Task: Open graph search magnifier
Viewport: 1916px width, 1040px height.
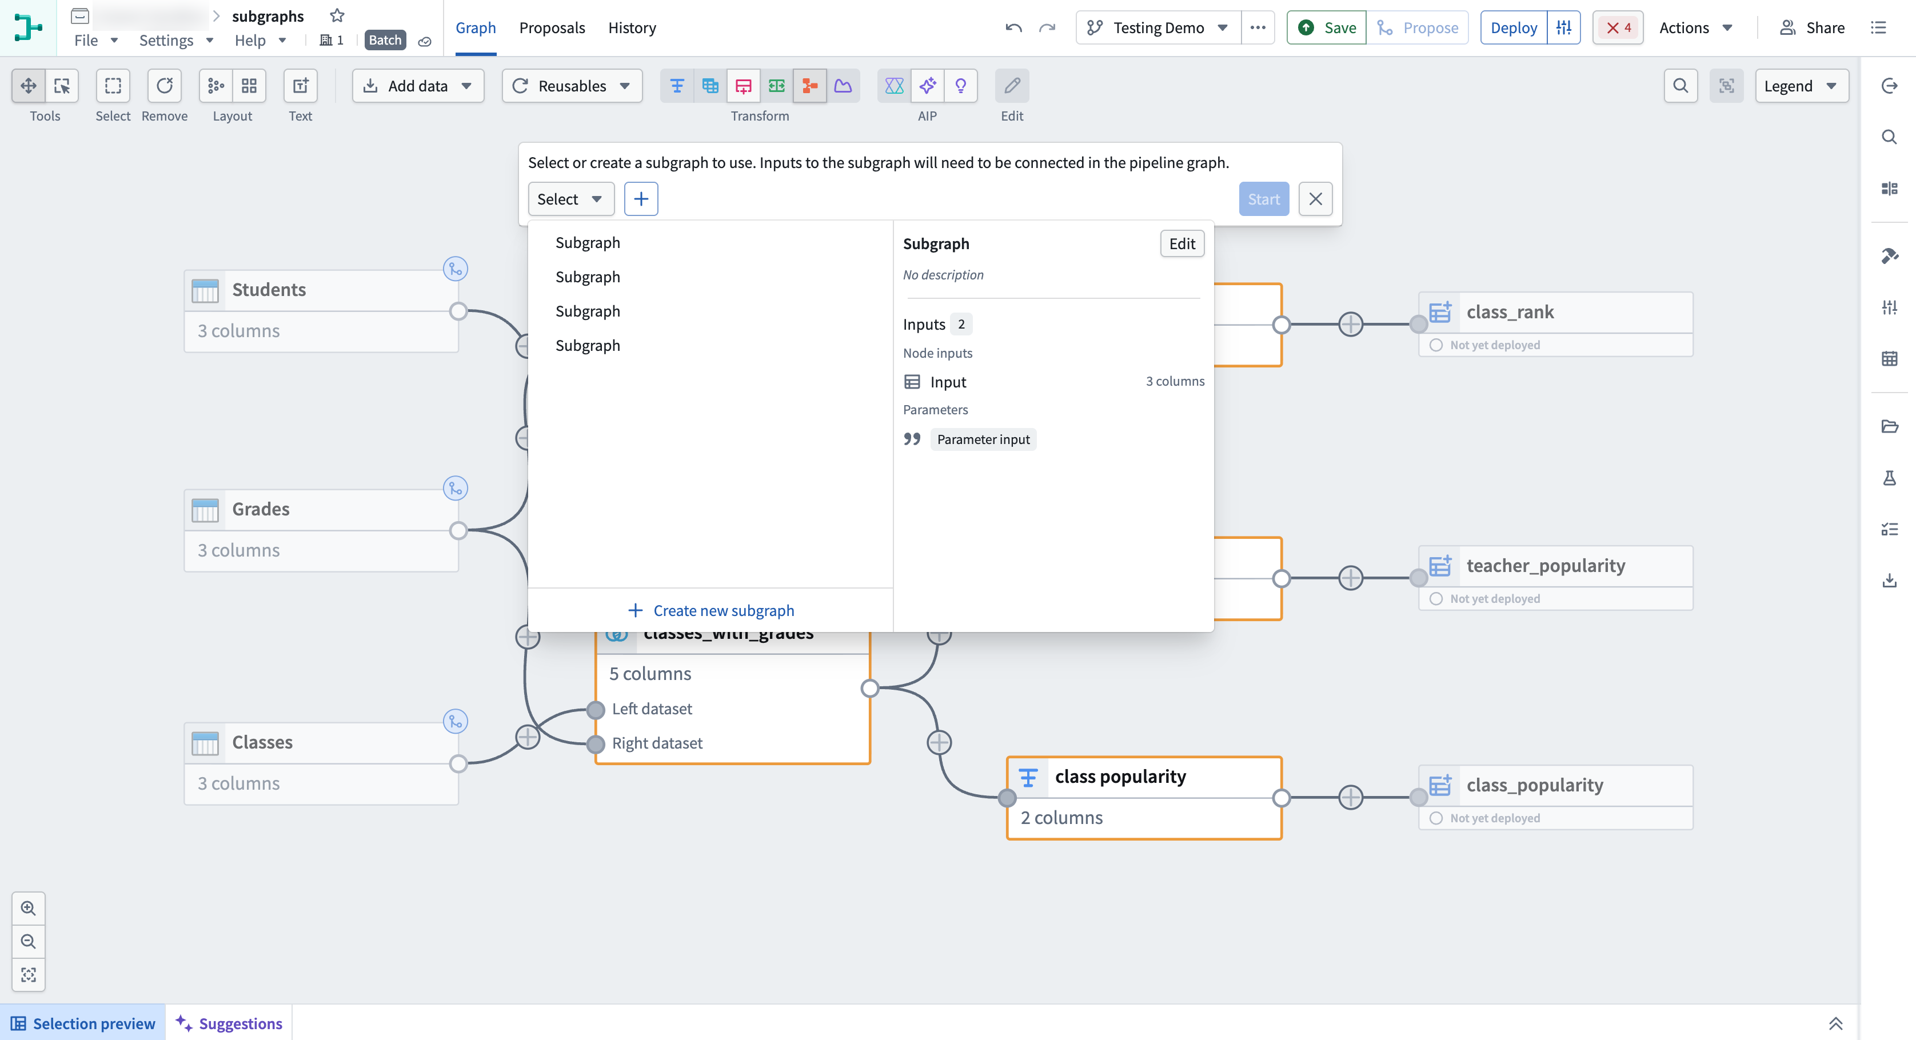Action: [x=1681, y=86]
